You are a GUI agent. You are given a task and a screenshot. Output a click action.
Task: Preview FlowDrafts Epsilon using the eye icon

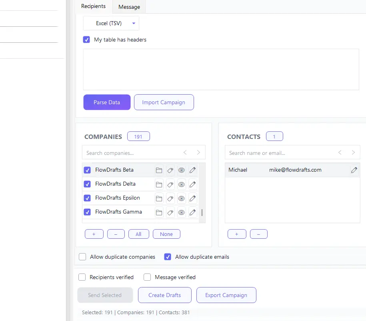tap(181, 198)
